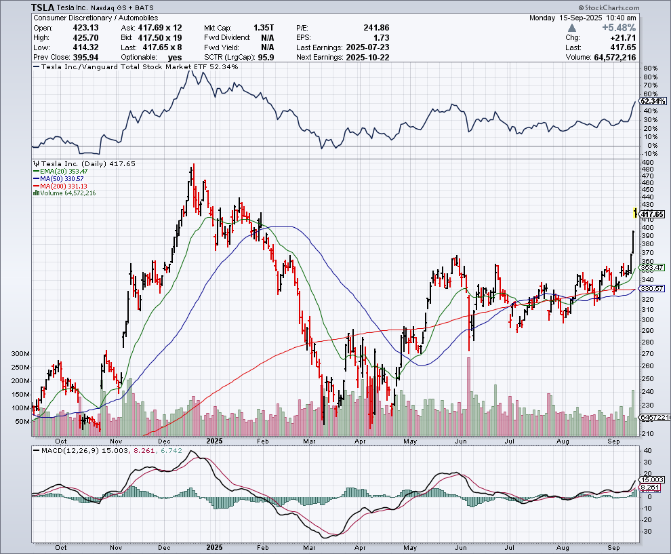This screenshot has width=671, height=554.
Task: Click the 52.34% label on the ratio axis
Action: coord(653,102)
